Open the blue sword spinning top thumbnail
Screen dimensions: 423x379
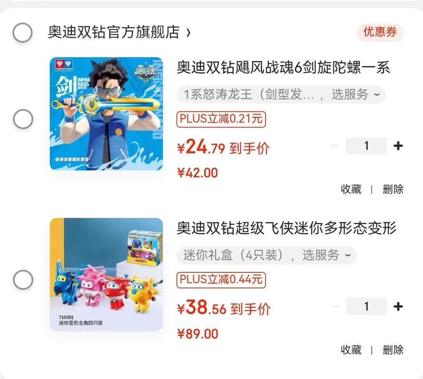(x=106, y=114)
